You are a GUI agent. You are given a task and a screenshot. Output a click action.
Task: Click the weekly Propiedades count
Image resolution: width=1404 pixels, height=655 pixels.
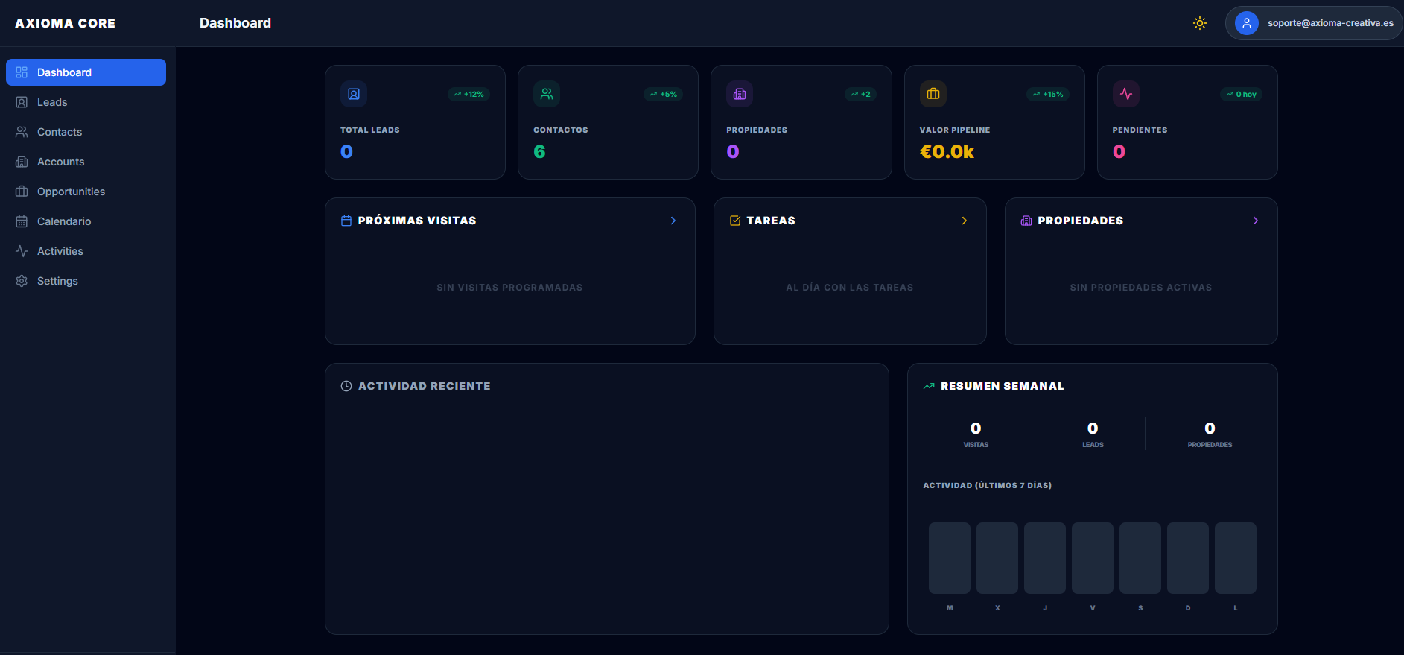pos(1210,428)
